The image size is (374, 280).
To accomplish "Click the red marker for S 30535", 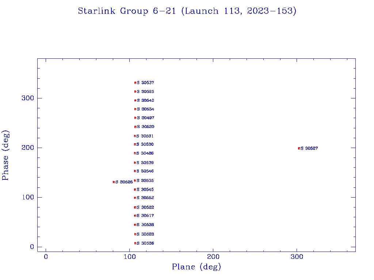I will click(135, 181).
